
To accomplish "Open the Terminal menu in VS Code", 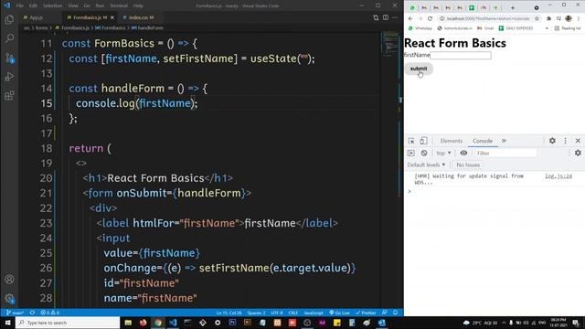I will point(118,5).
